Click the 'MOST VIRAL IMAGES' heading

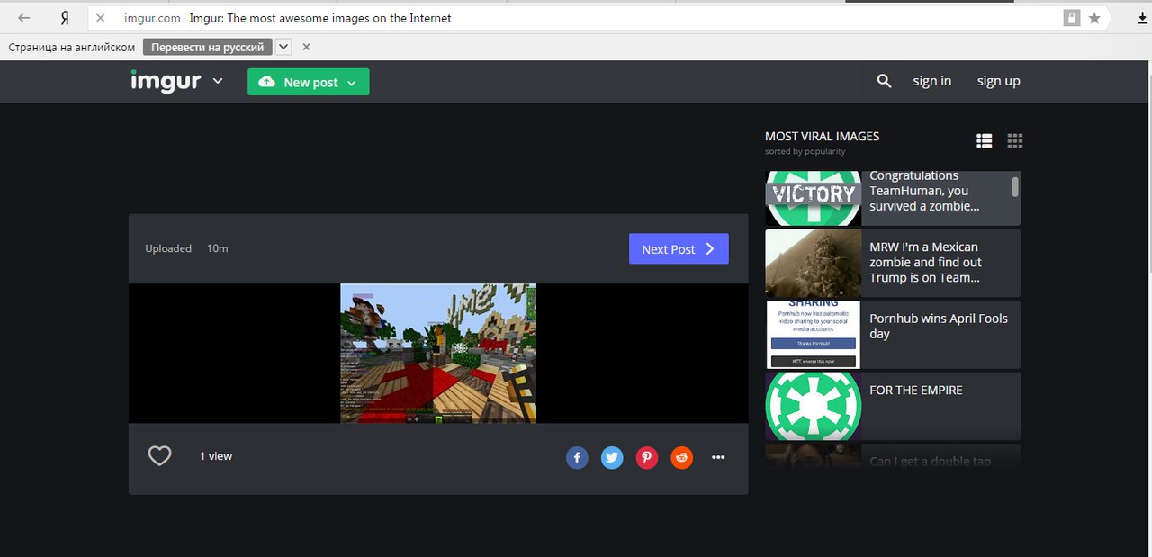coord(823,136)
